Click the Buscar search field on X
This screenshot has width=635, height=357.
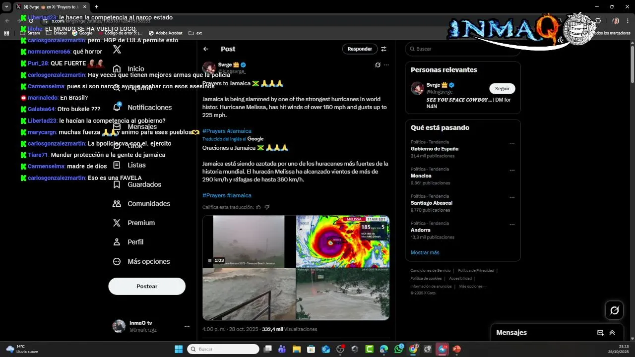(462, 49)
